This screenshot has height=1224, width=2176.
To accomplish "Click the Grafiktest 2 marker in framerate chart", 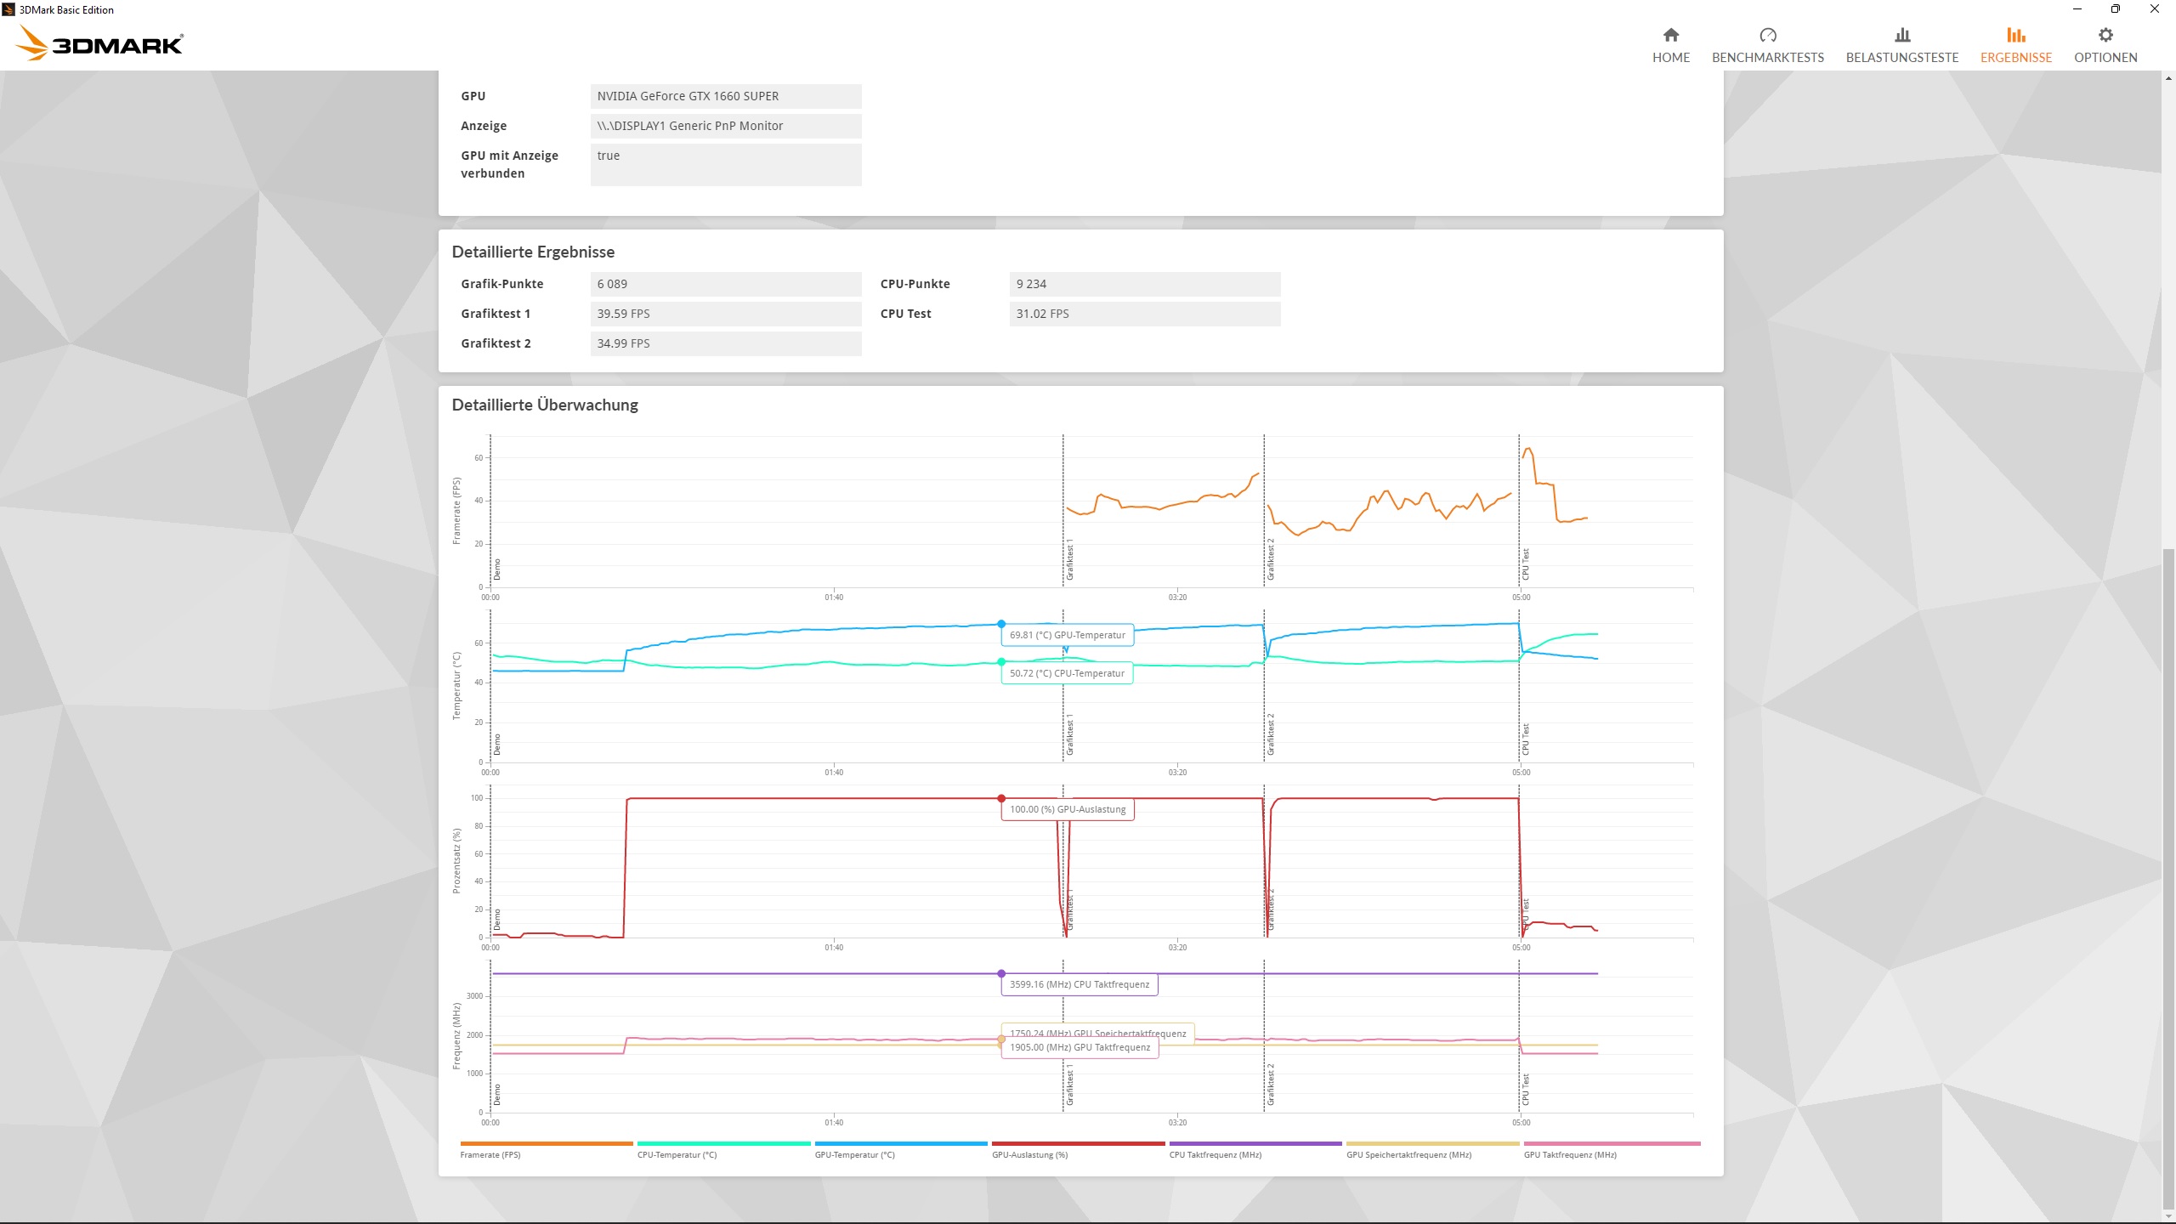I will pos(1271,559).
